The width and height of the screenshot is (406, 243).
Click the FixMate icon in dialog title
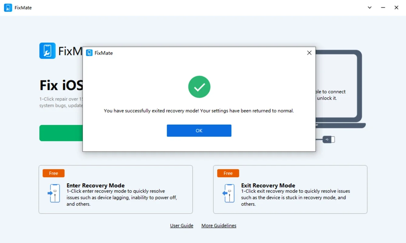pos(89,53)
